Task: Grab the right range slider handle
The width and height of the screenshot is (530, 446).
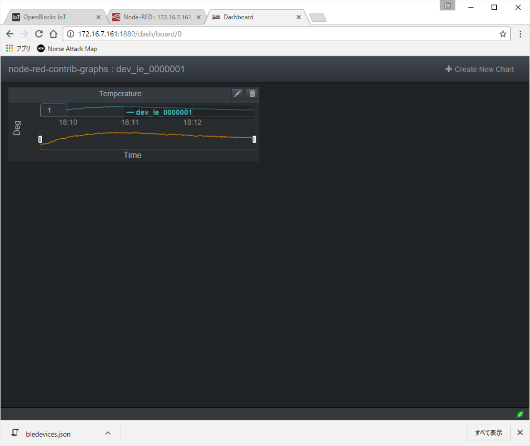Action: [x=254, y=139]
